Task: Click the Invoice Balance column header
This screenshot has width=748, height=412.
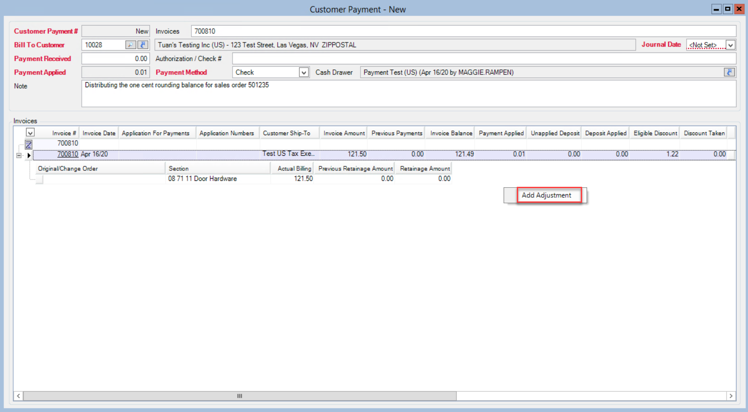Action: coord(450,133)
